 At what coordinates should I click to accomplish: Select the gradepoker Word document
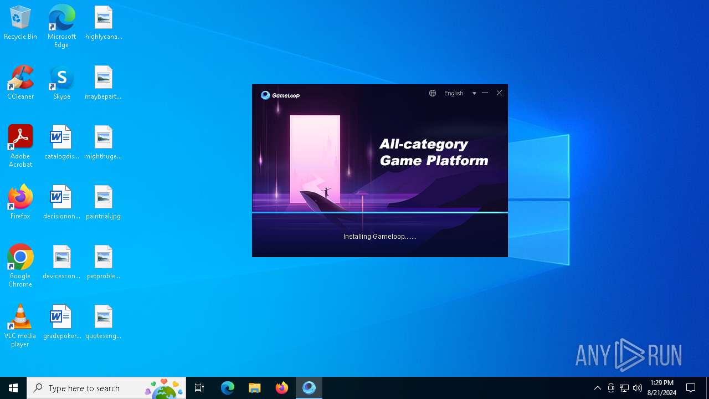pos(61,323)
